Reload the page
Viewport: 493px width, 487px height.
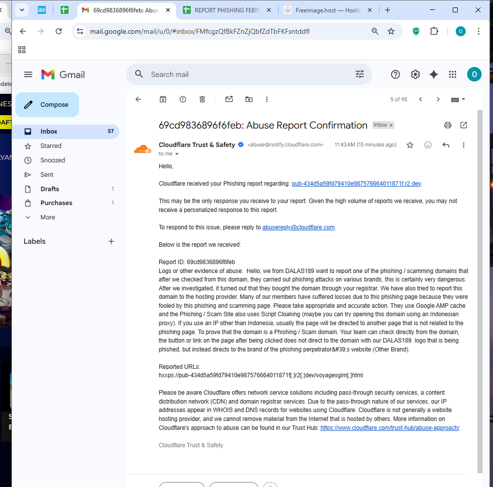[x=59, y=31]
